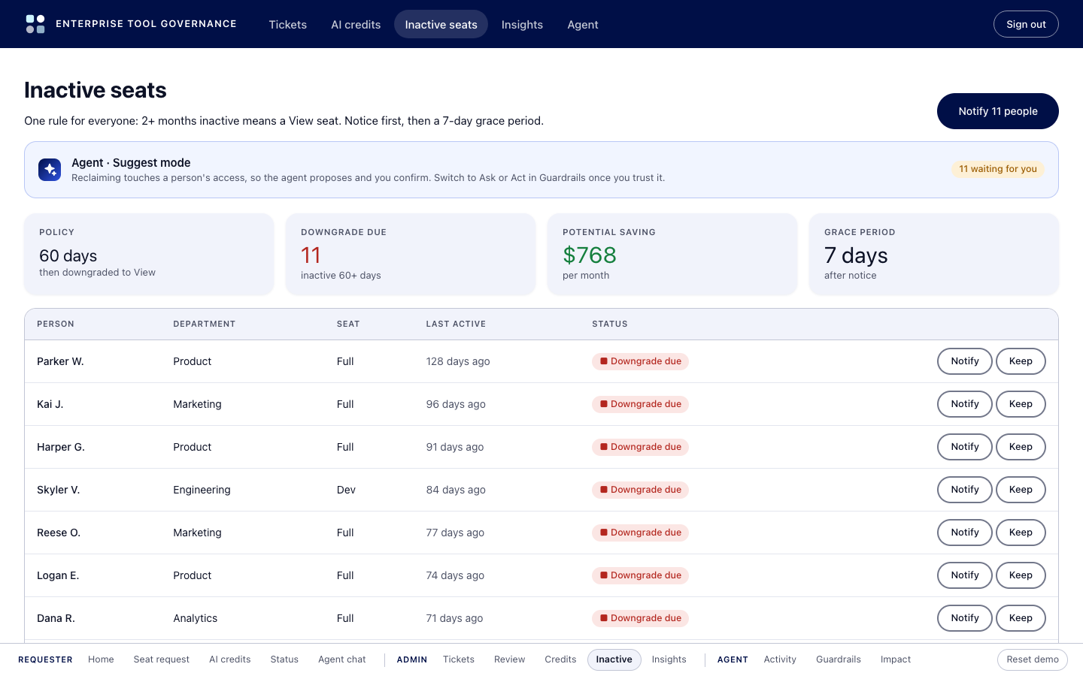Click the $768 potential saving value

pyautogui.click(x=590, y=255)
